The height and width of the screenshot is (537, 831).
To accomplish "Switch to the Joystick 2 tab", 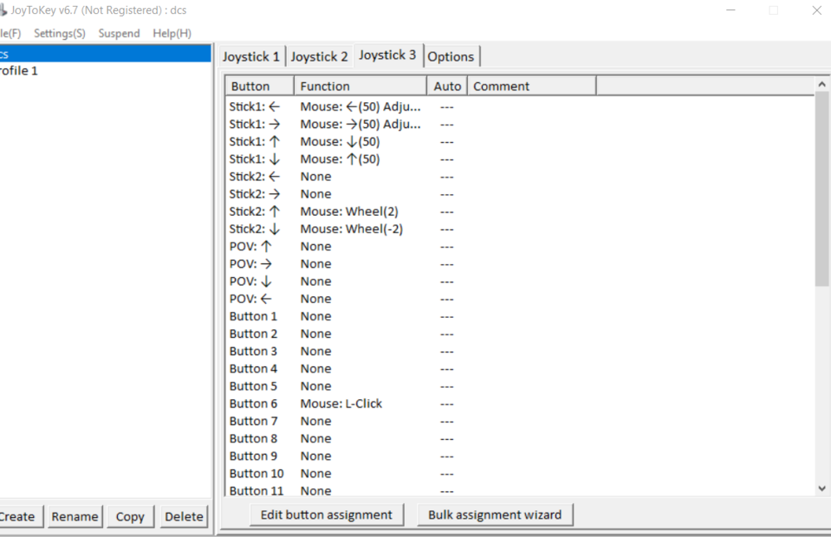I will click(x=319, y=56).
